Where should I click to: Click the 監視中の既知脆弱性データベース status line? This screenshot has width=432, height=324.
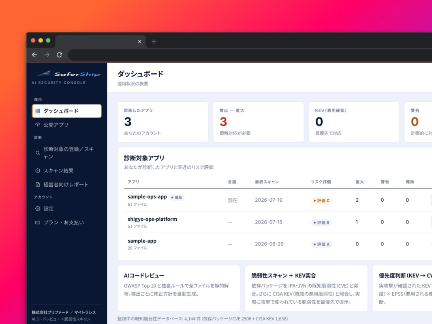coord(203,319)
